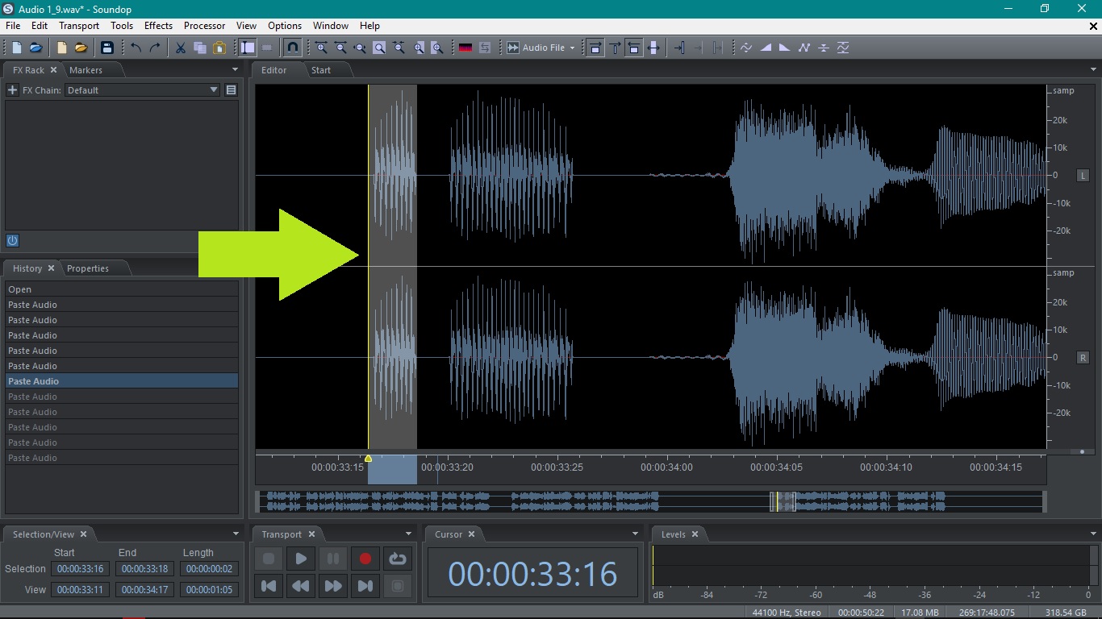Click the Selection Start time field
This screenshot has height=619, width=1102.
click(x=80, y=569)
